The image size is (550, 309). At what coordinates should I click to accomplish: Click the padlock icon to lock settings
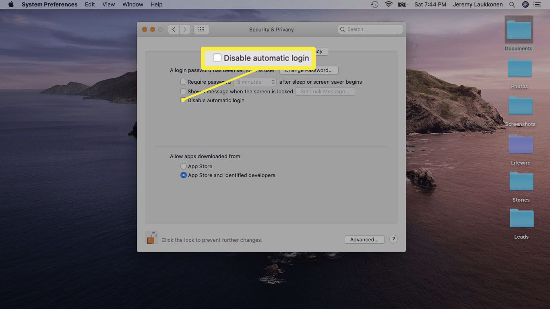click(151, 238)
